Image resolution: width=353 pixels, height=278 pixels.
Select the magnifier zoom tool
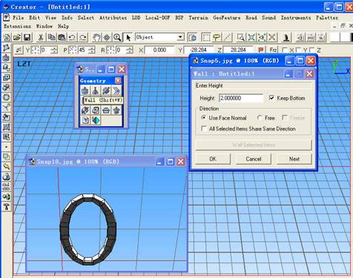click(117, 38)
